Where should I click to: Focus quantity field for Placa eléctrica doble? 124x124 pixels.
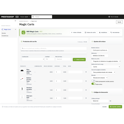click(x=58, y=72)
